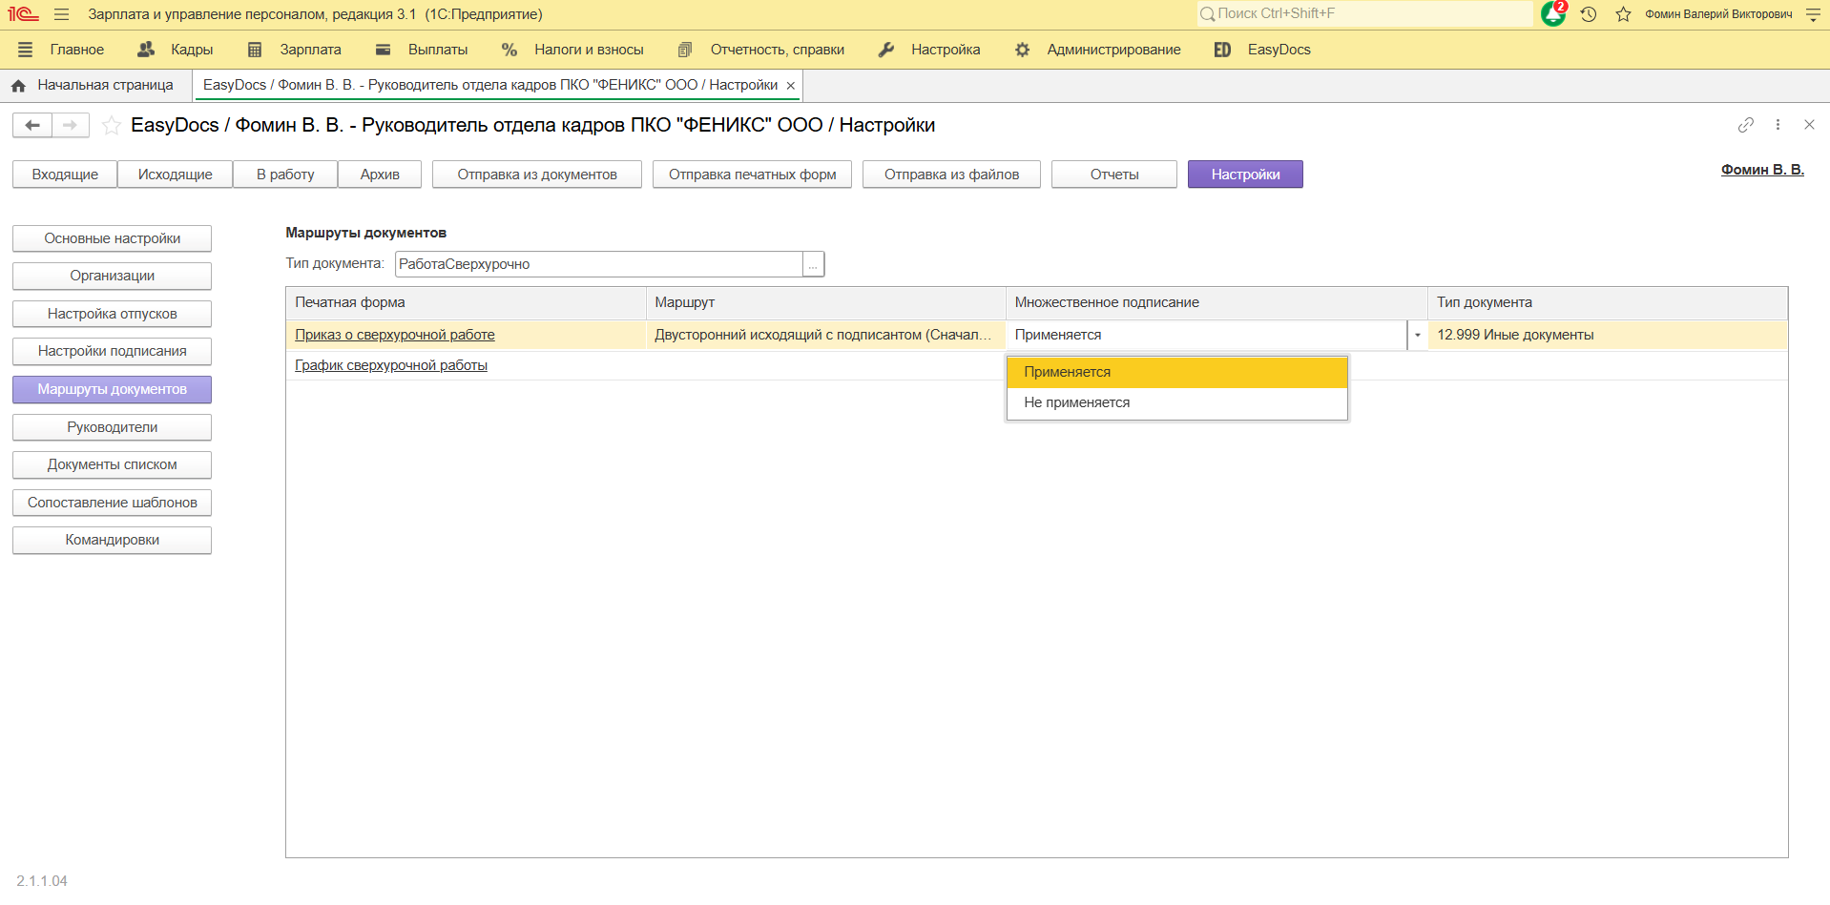Click the home icon for start page
The width and height of the screenshot is (1830, 905).
coord(18,86)
